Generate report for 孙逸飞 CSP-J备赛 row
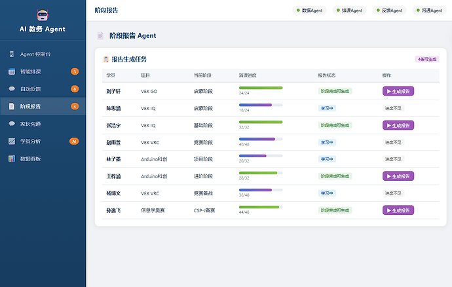452x287 pixels. click(398, 210)
